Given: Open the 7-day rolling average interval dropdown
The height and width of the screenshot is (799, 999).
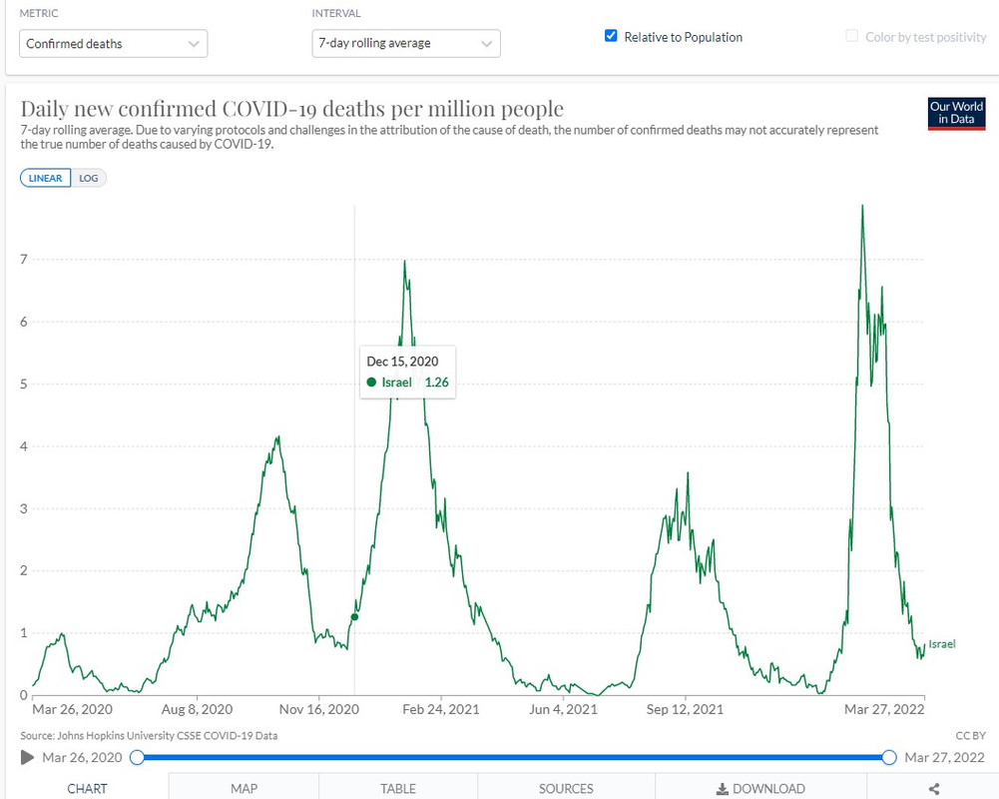Looking at the screenshot, I should [406, 43].
